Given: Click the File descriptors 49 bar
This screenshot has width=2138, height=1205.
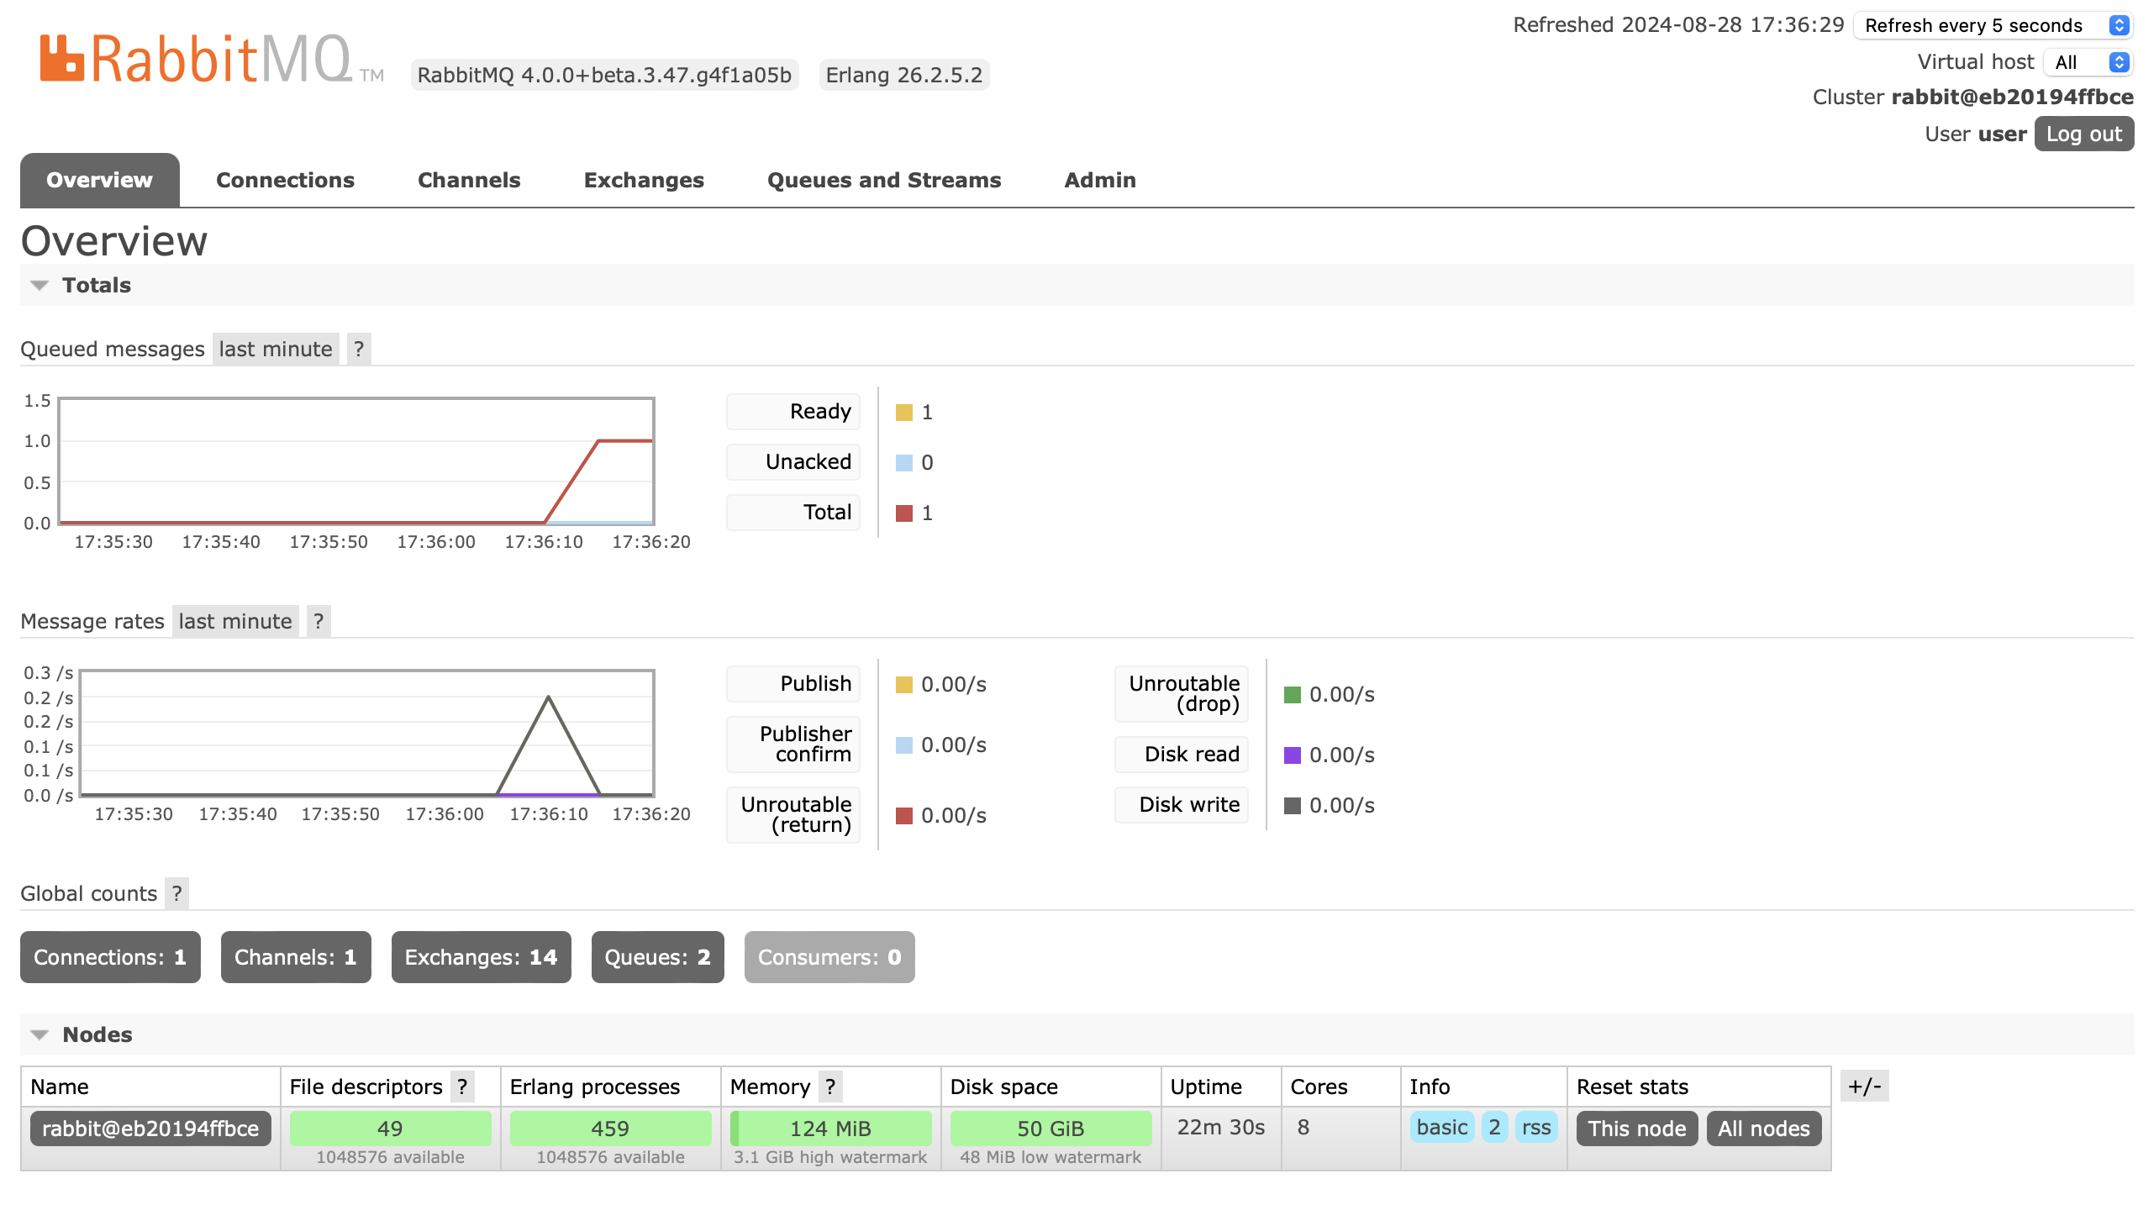Looking at the screenshot, I should pyautogui.click(x=390, y=1129).
